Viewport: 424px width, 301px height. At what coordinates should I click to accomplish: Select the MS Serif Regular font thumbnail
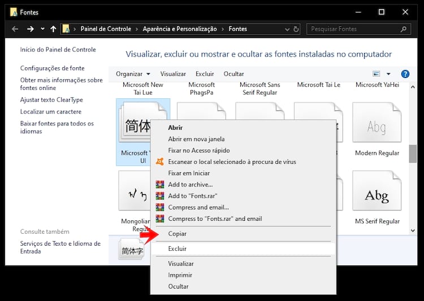click(377, 190)
